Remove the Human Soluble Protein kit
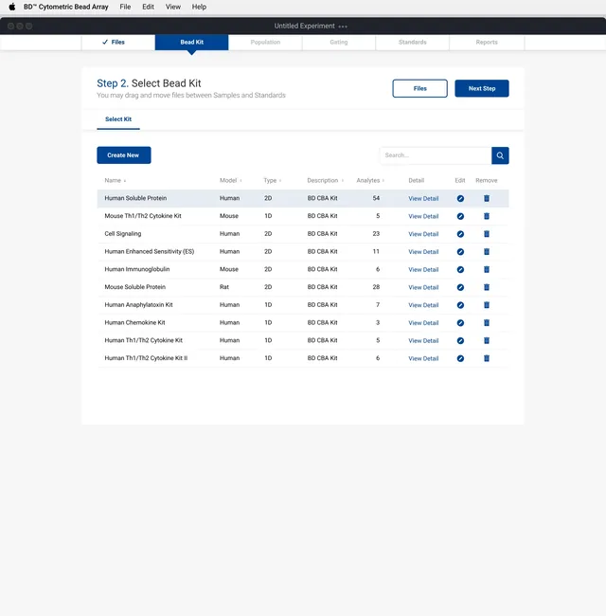 487,198
